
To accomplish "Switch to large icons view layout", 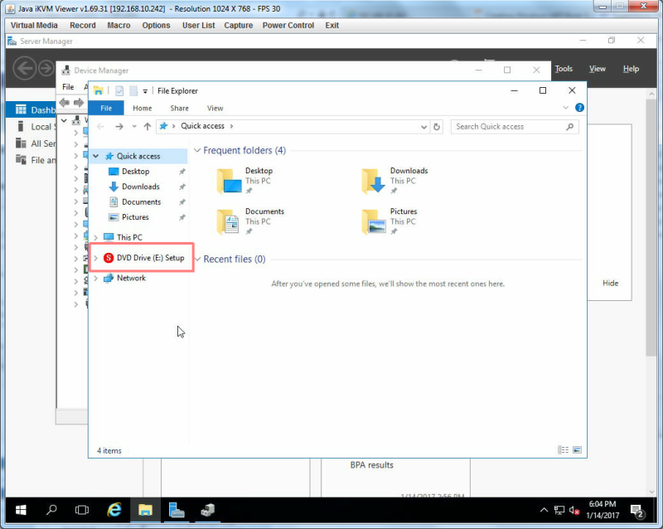I will pyautogui.click(x=577, y=450).
